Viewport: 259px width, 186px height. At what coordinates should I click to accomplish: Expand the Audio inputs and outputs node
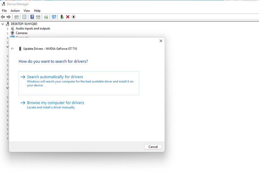coord(7,28)
